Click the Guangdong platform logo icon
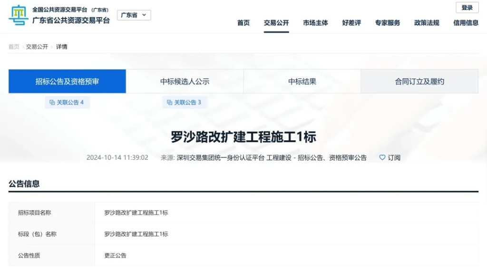This screenshot has width=487, height=273. pyautogui.click(x=19, y=15)
